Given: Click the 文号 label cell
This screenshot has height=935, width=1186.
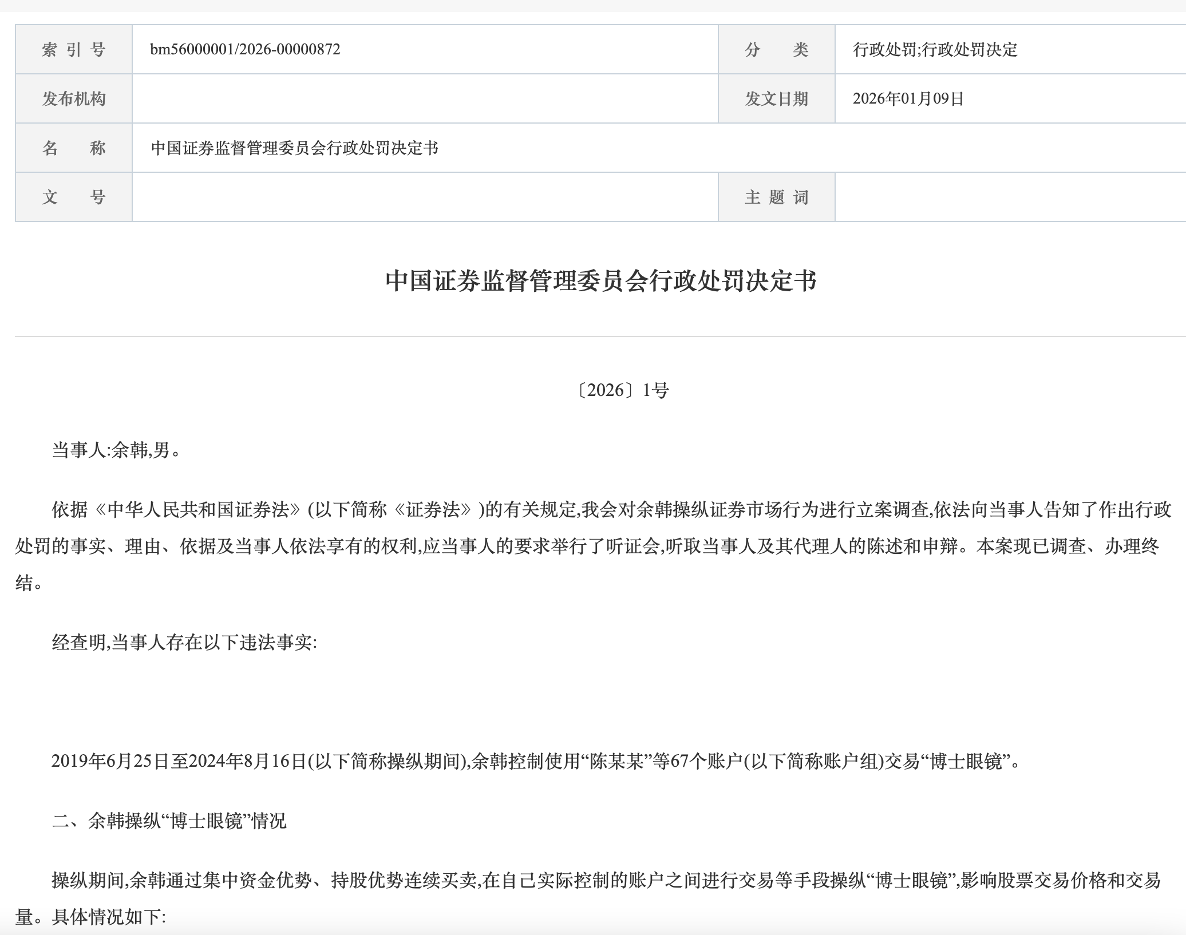Looking at the screenshot, I should click(x=74, y=197).
